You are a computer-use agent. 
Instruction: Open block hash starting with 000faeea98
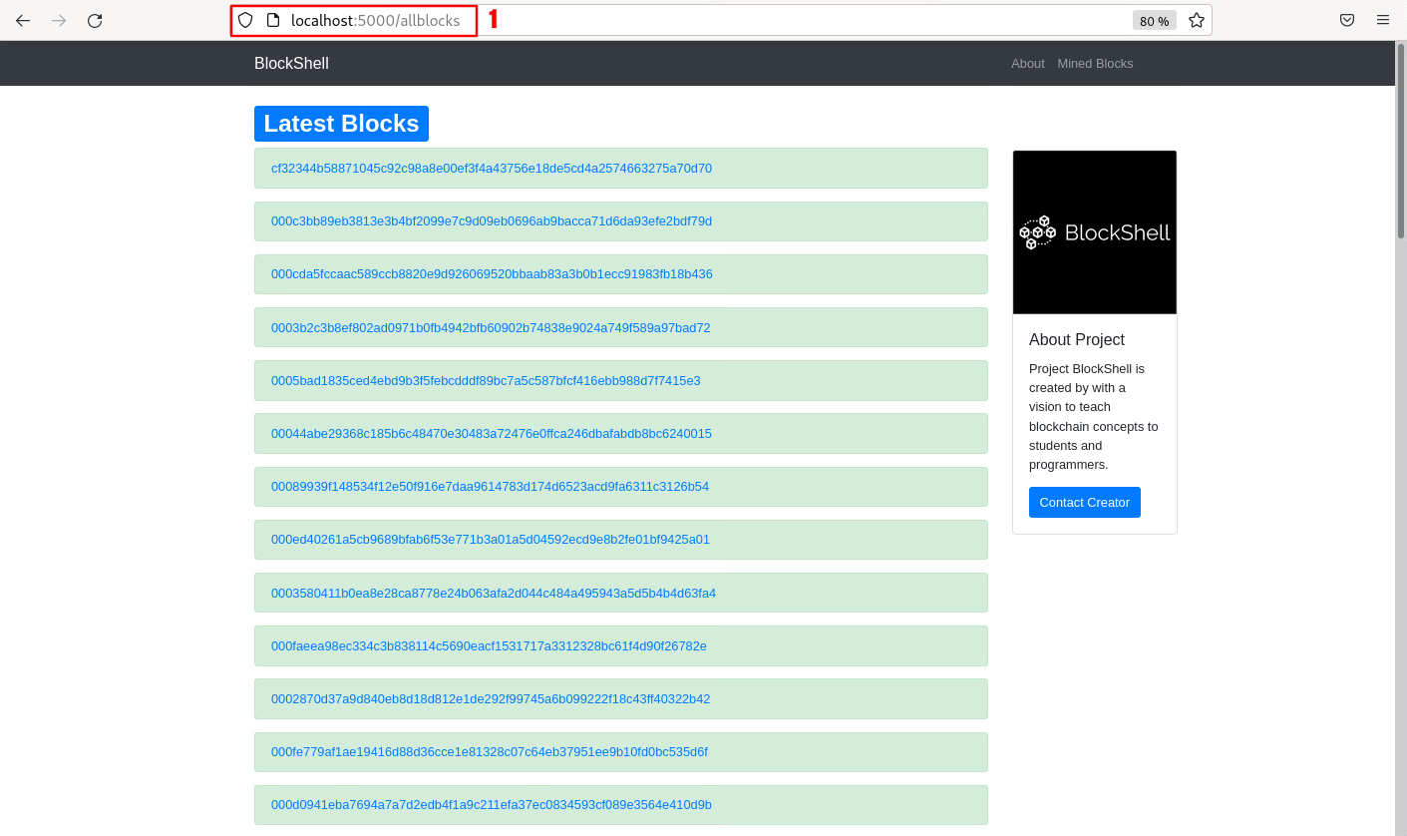[x=489, y=645]
